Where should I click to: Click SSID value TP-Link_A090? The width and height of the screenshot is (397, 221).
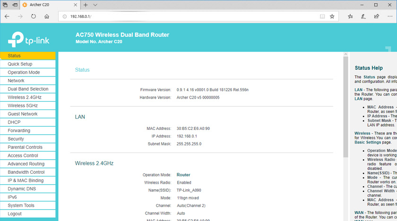189,190
